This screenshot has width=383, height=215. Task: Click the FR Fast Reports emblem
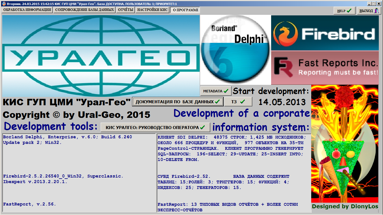point(283,67)
